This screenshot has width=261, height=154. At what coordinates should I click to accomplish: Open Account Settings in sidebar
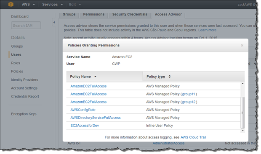click(24, 88)
